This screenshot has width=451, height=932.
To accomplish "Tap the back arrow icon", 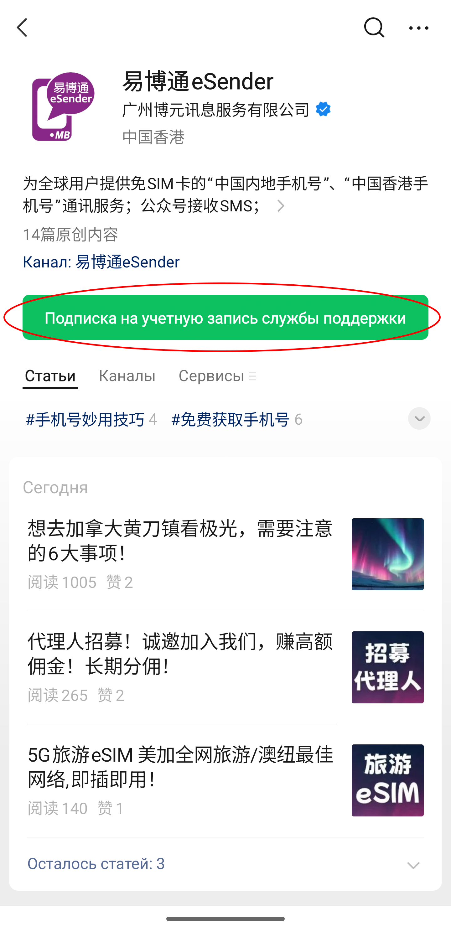I will tap(23, 28).
